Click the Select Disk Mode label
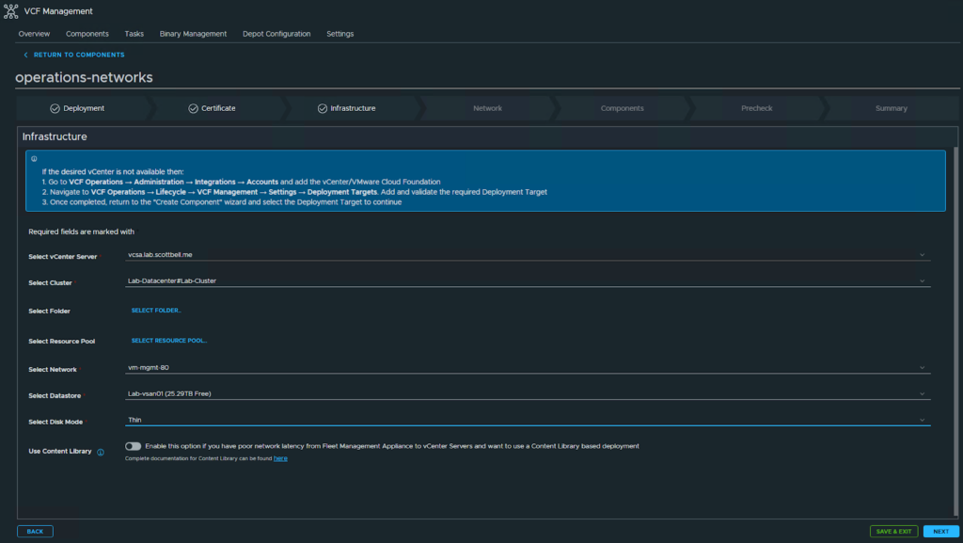963x543 pixels. coord(55,422)
